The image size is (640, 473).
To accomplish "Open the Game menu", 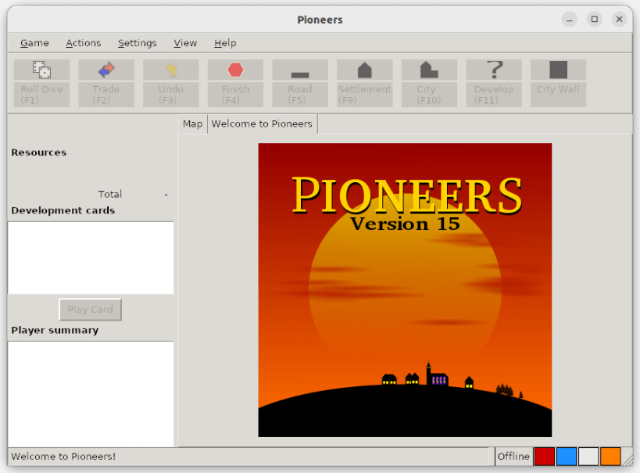I will [x=34, y=43].
